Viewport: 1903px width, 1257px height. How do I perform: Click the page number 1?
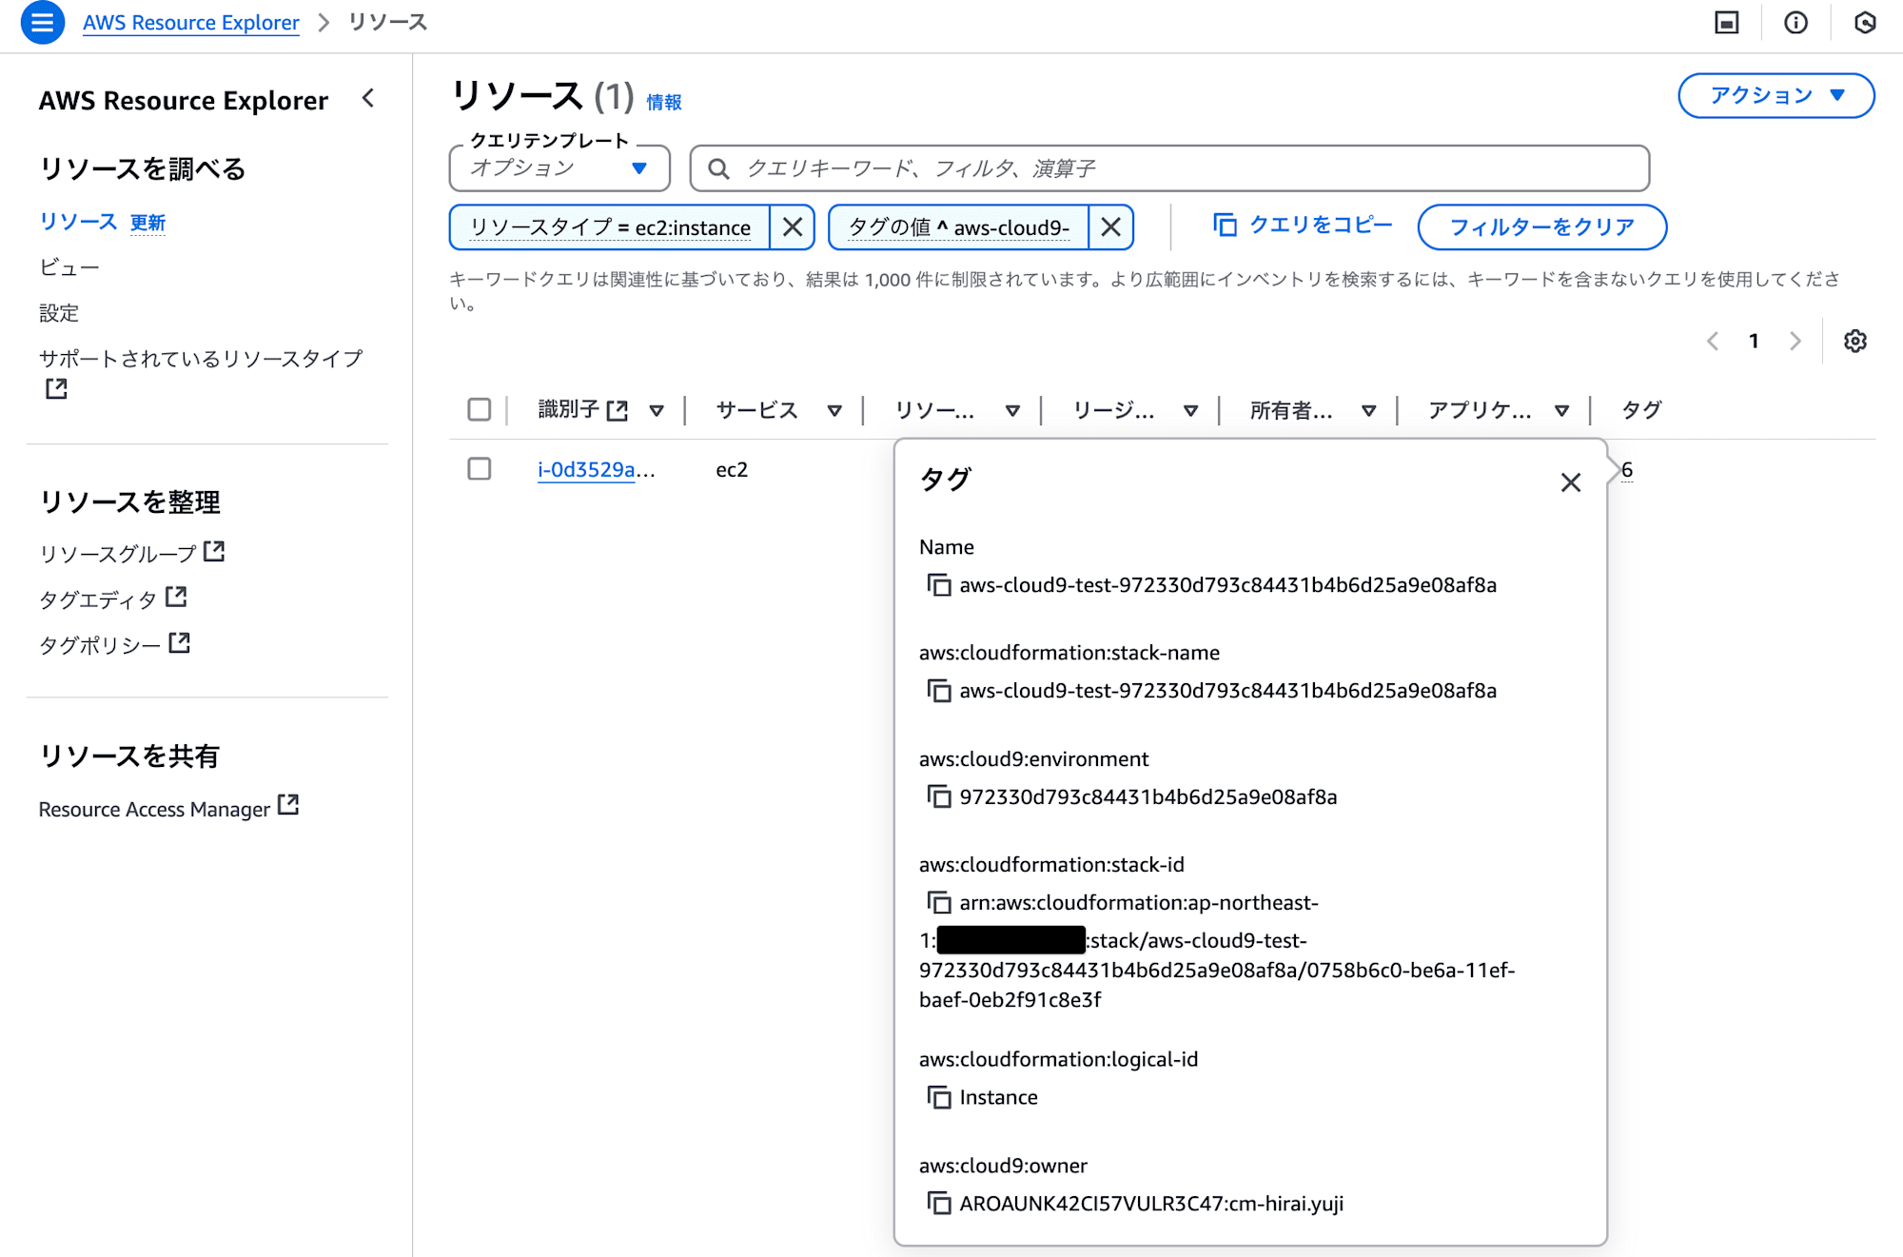point(1754,342)
